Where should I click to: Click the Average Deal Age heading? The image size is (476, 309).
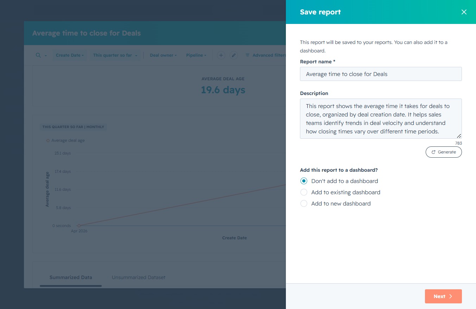click(x=223, y=79)
